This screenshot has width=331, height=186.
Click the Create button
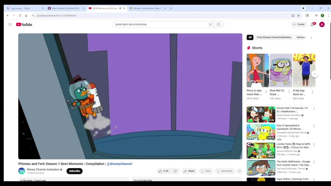pyautogui.click(x=299, y=24)
